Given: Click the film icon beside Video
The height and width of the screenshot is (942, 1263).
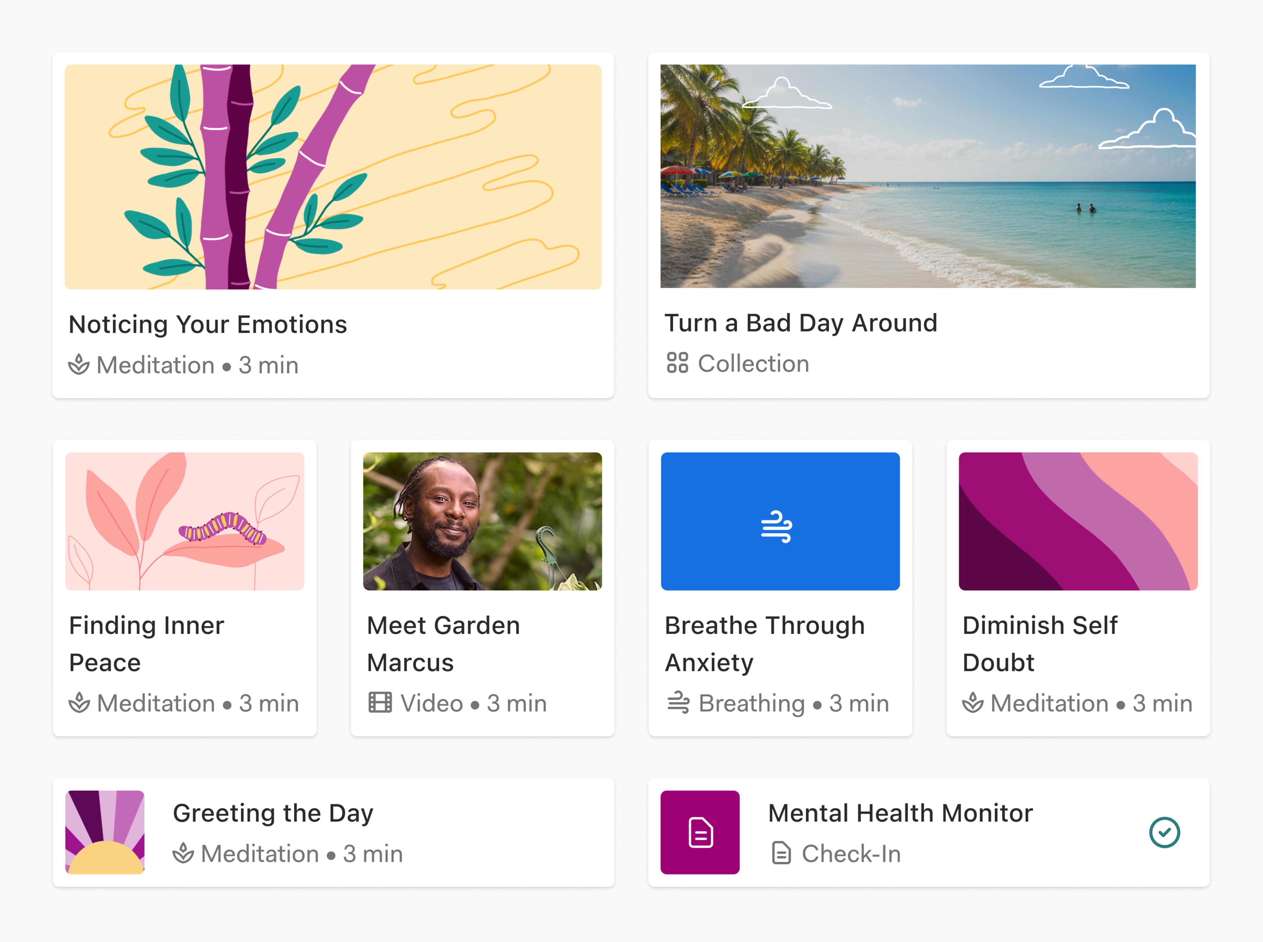Looking at the screenshot, I should click(x=380, y=703).
